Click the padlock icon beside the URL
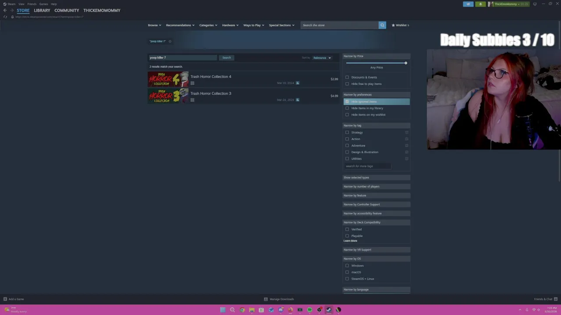 click(x=12, y=17)
